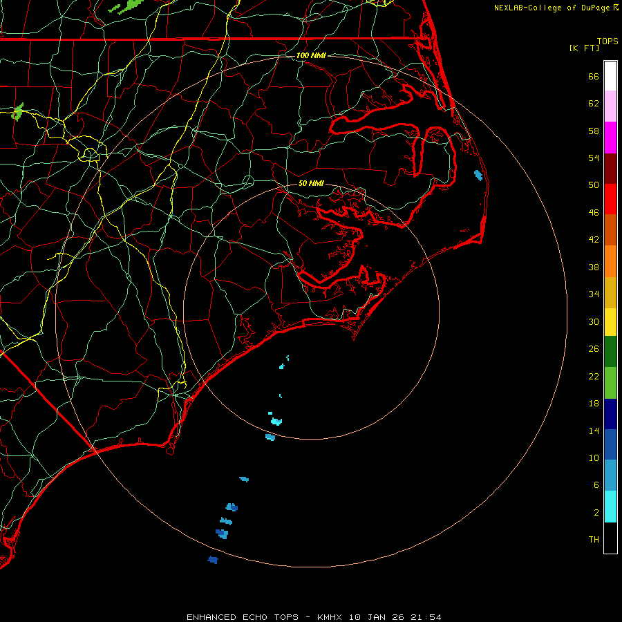Click the "50 NMI" range ring label

[311, 183]
